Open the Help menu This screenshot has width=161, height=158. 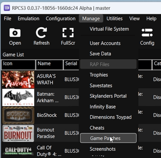click(151, 19)
